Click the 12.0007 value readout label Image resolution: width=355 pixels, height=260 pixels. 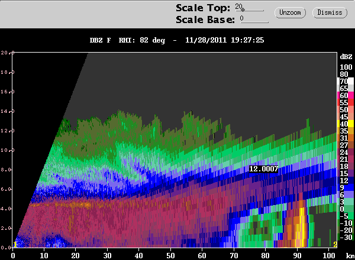263,169
